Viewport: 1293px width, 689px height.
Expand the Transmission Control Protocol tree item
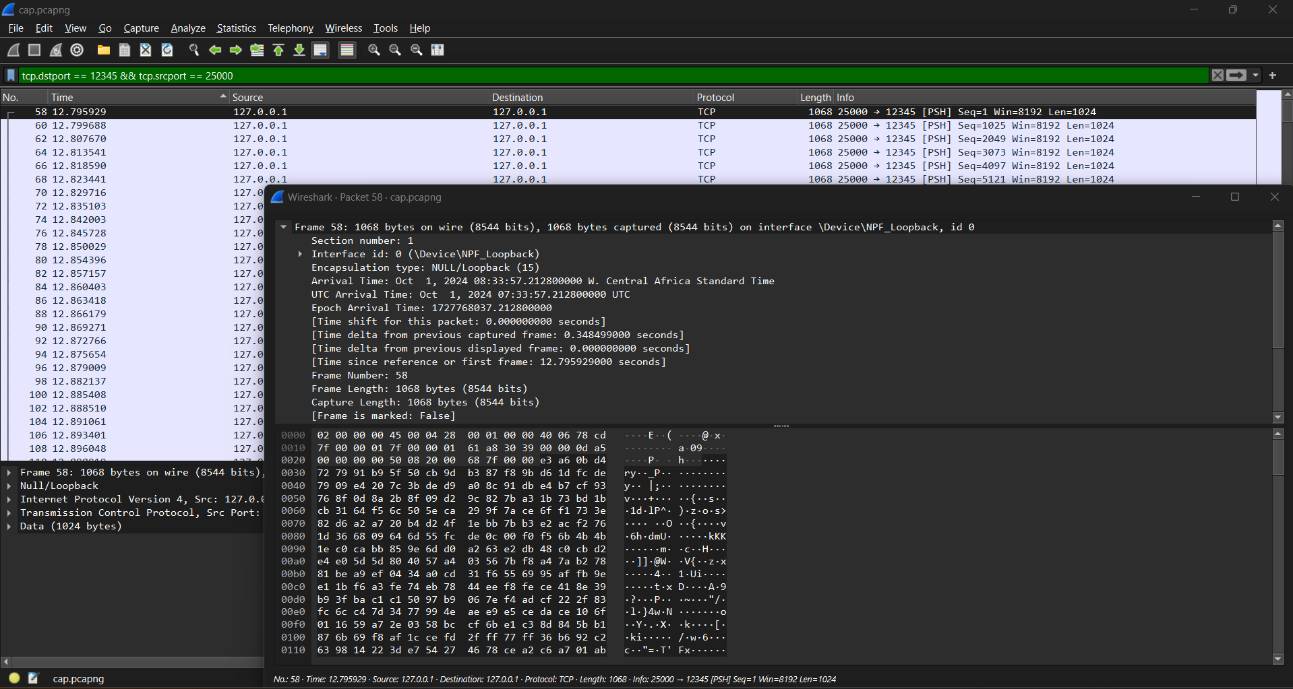point(9,513)
